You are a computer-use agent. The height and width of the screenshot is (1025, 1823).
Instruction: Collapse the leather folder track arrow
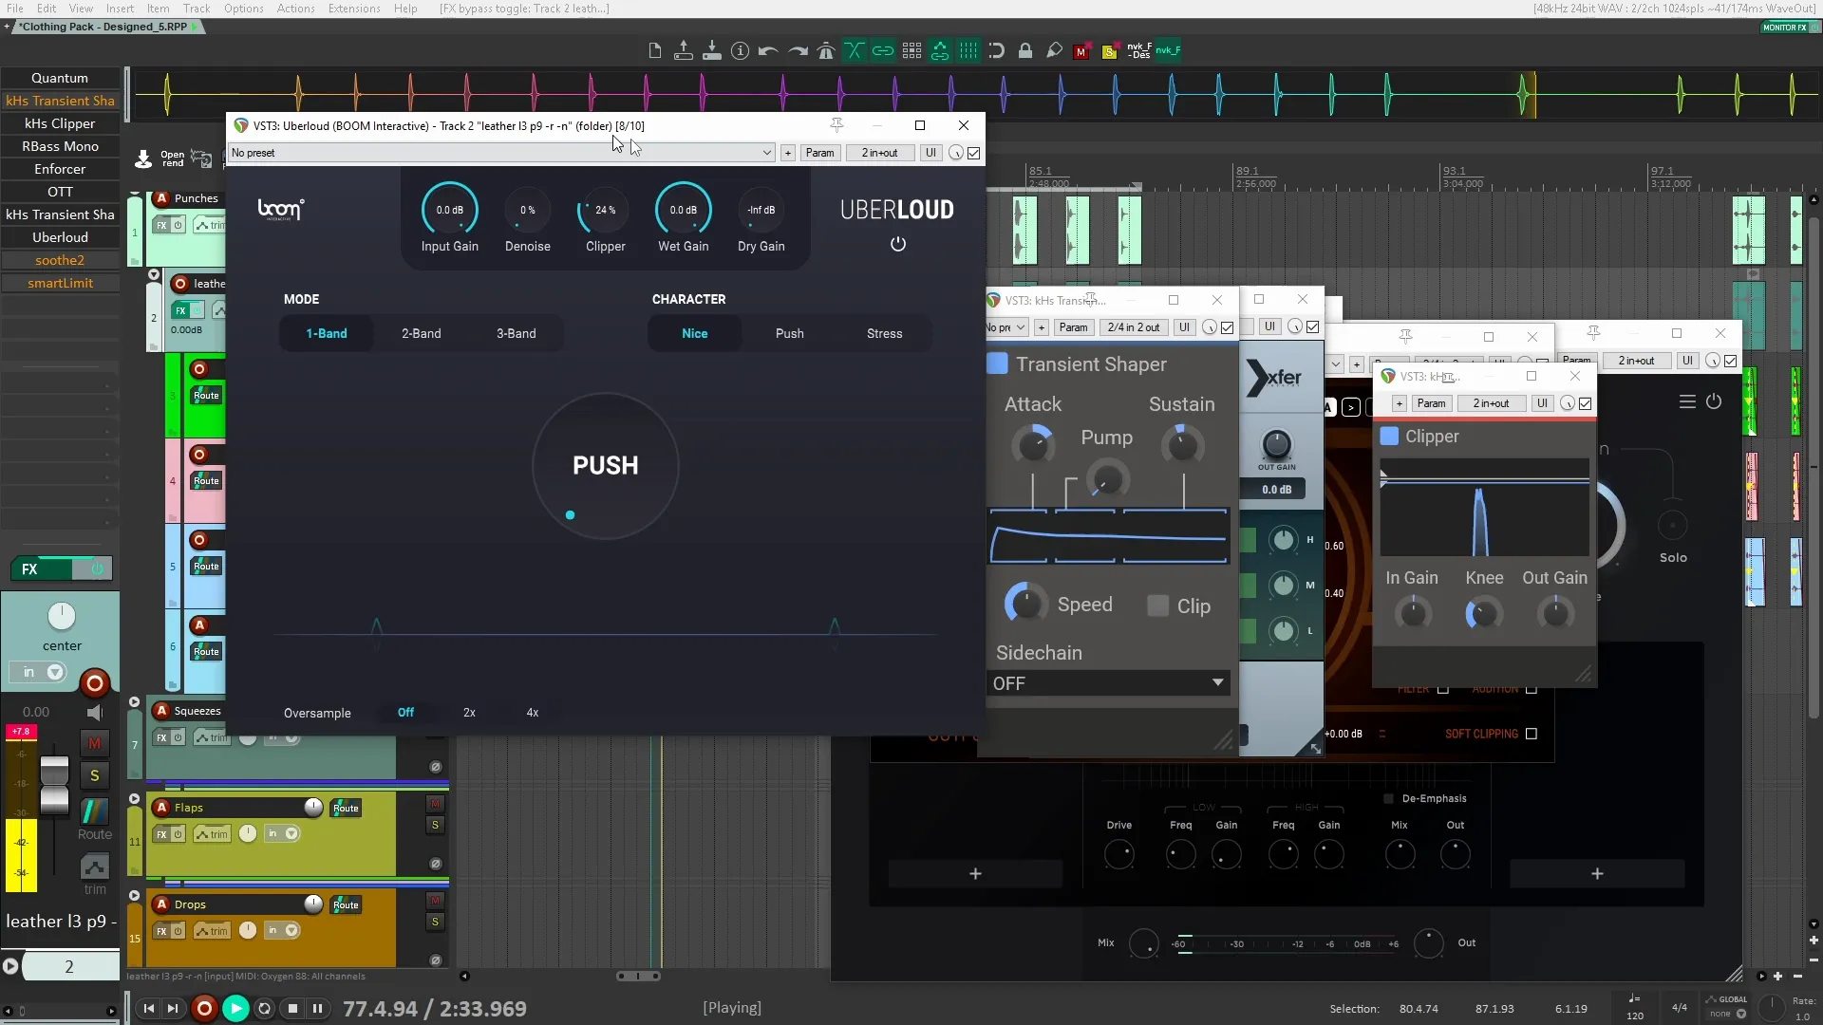tap(154, 275)
